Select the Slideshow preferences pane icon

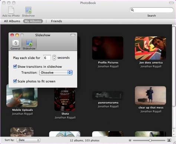[x=29, y=43]
